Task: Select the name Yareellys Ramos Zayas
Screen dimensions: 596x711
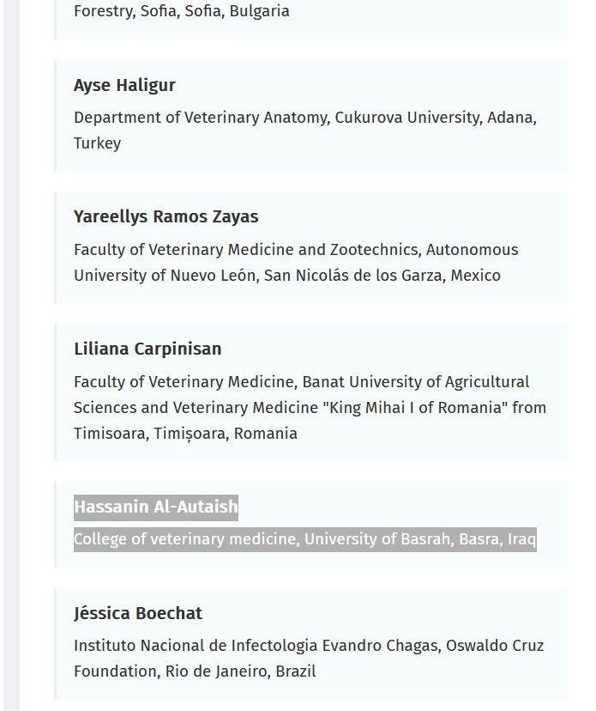Action: click(x=166, y=216)
